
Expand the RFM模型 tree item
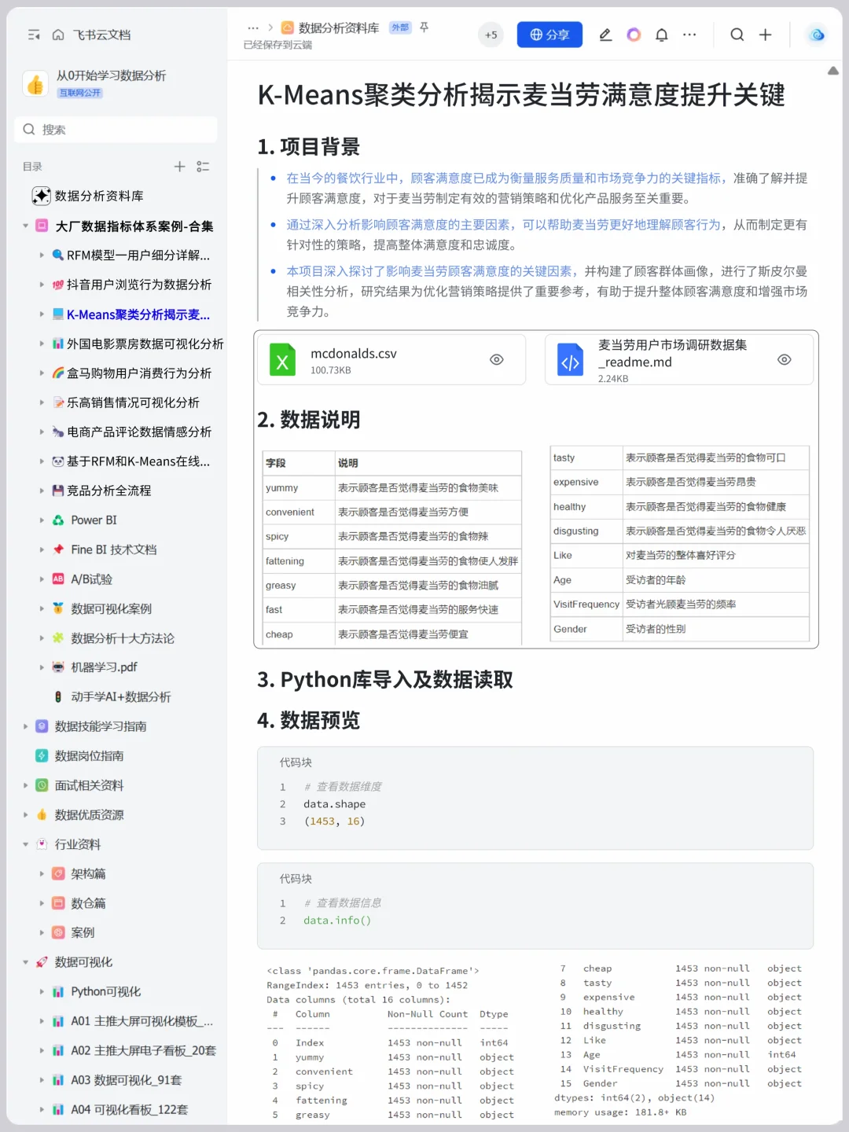pyautogui.click(x=42, y=255)
